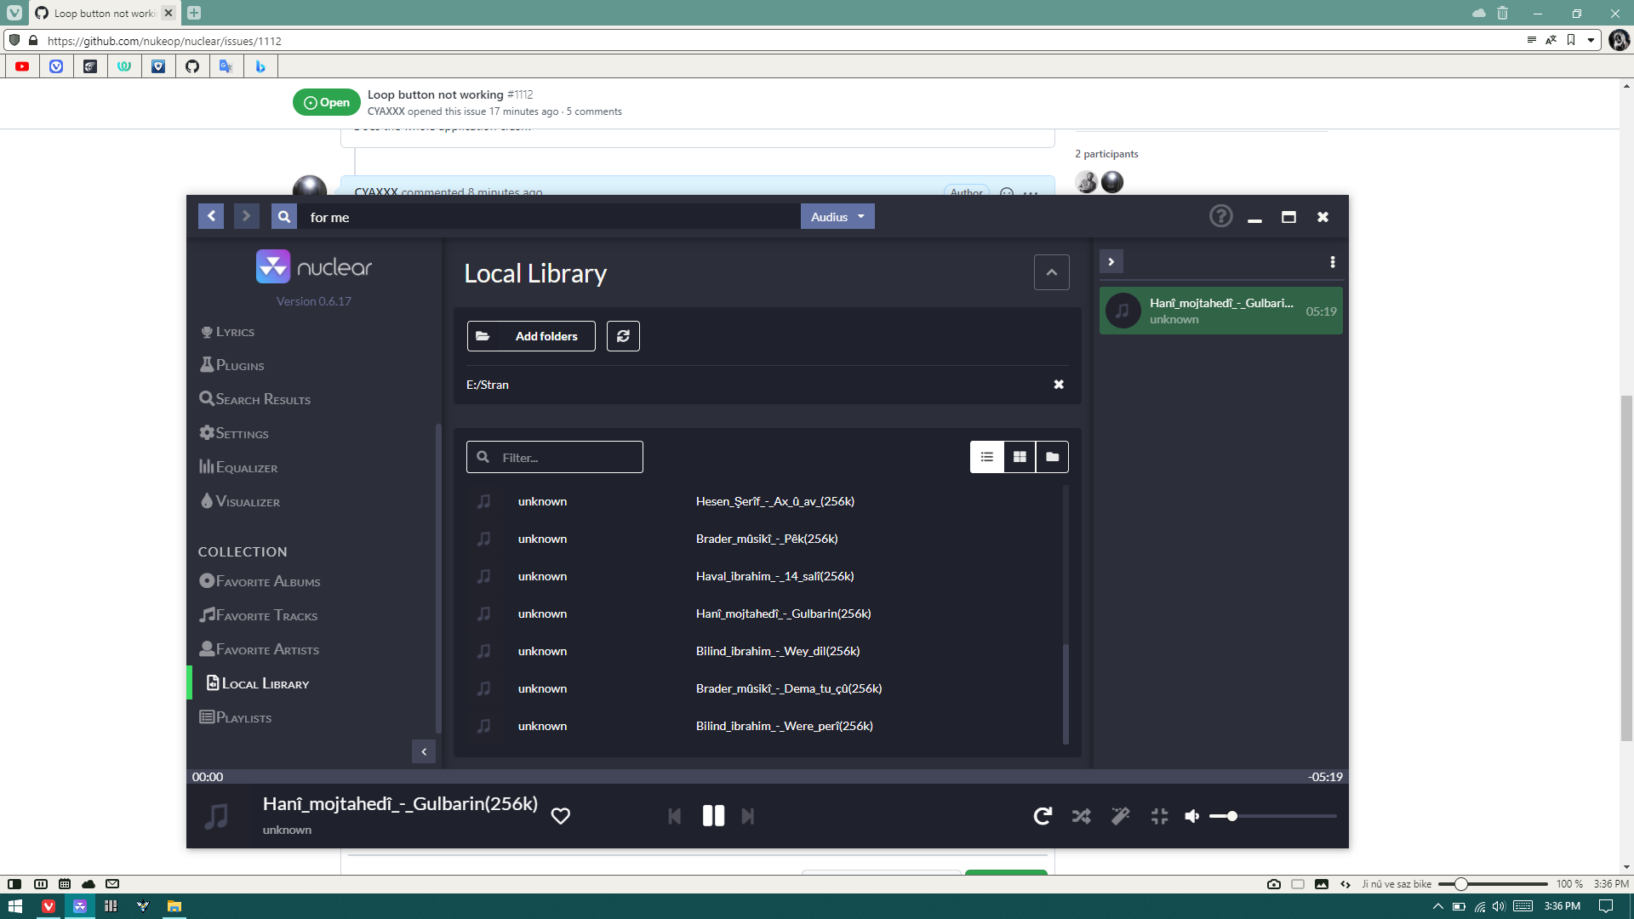Collapse the left sidebar with chevron

[424, 751]
